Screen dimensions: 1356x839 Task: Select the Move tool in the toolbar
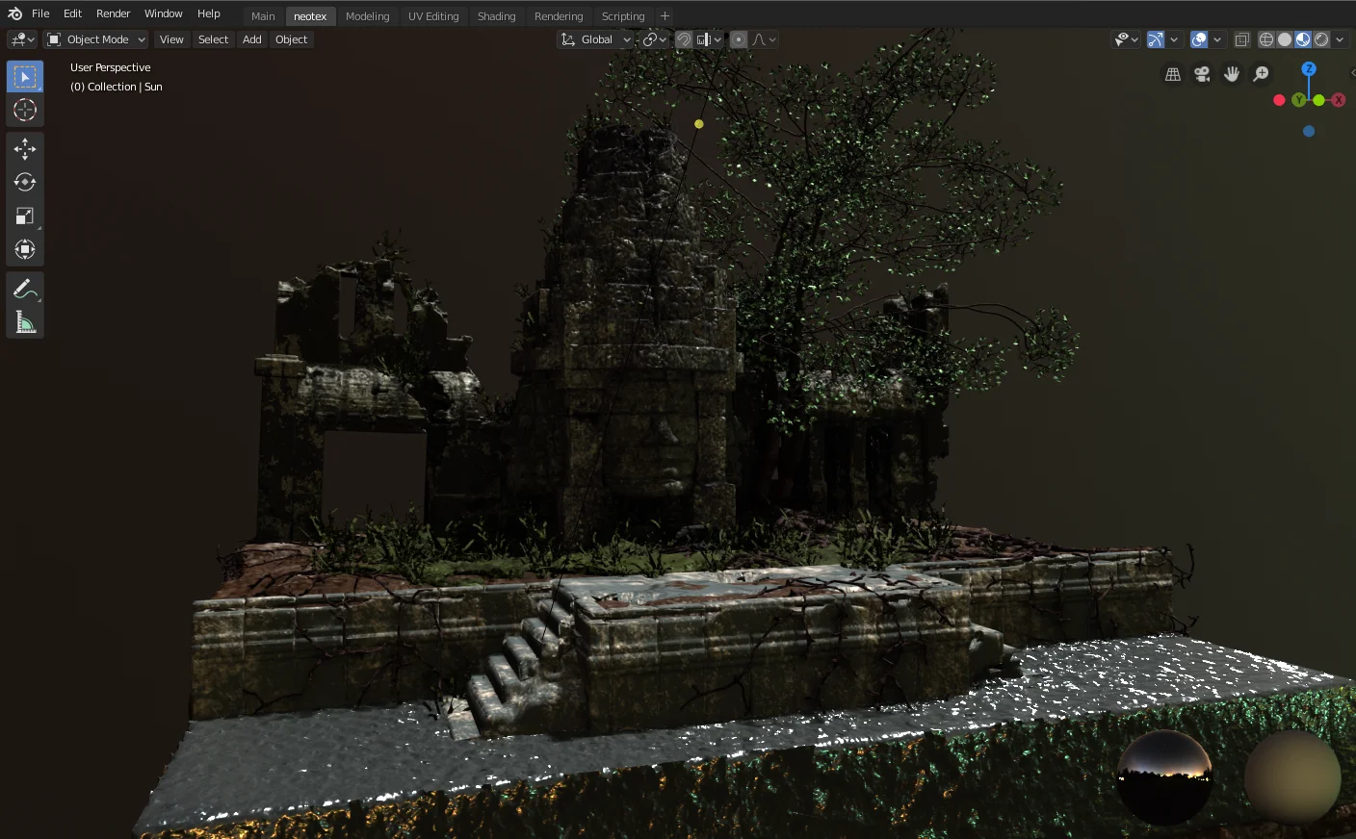point(25,149)
